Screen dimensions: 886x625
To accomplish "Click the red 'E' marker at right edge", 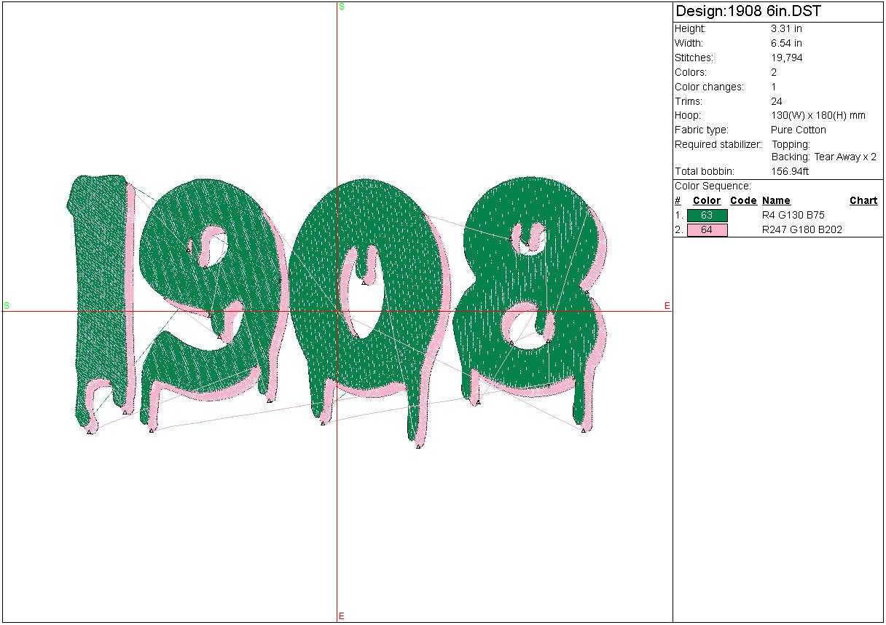I will coord(667,306).
